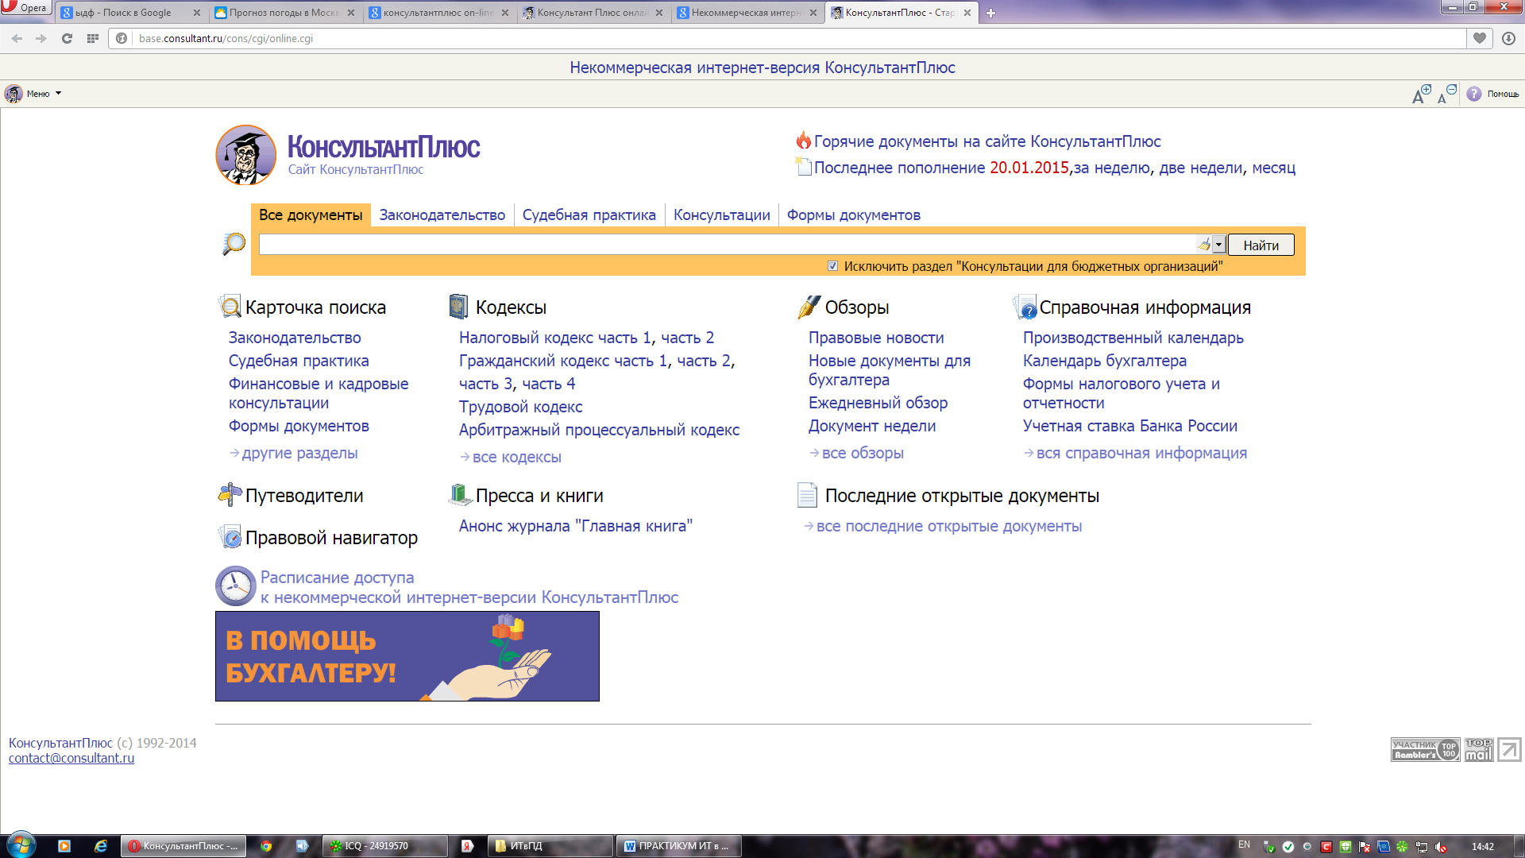Bookmark the page with heart icon
The height and width of the screenshot is (858, 1525).
tap(1480, 38)
